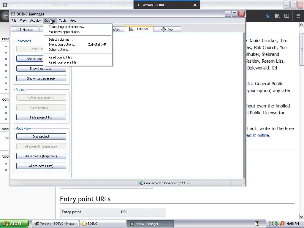Select All projects (sum) view

(41, 166)
